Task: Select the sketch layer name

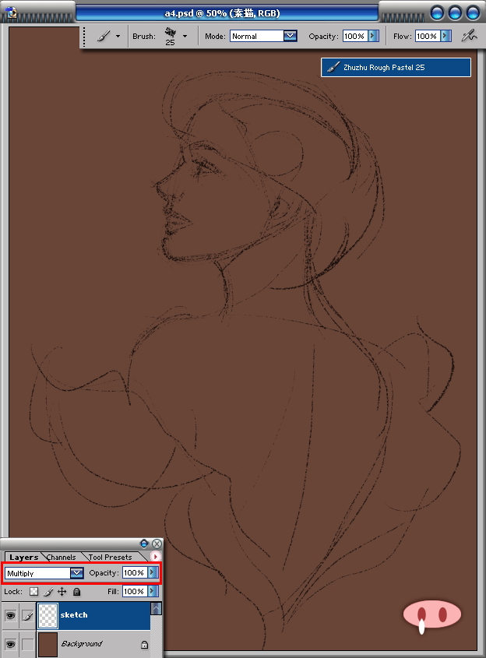Action: [x=74, y=614]
